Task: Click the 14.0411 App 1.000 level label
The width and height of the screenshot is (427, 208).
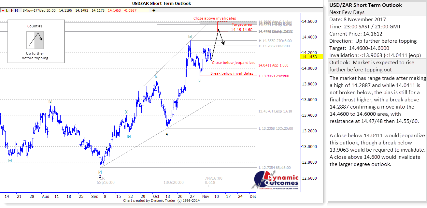Action: coord(273,66)
